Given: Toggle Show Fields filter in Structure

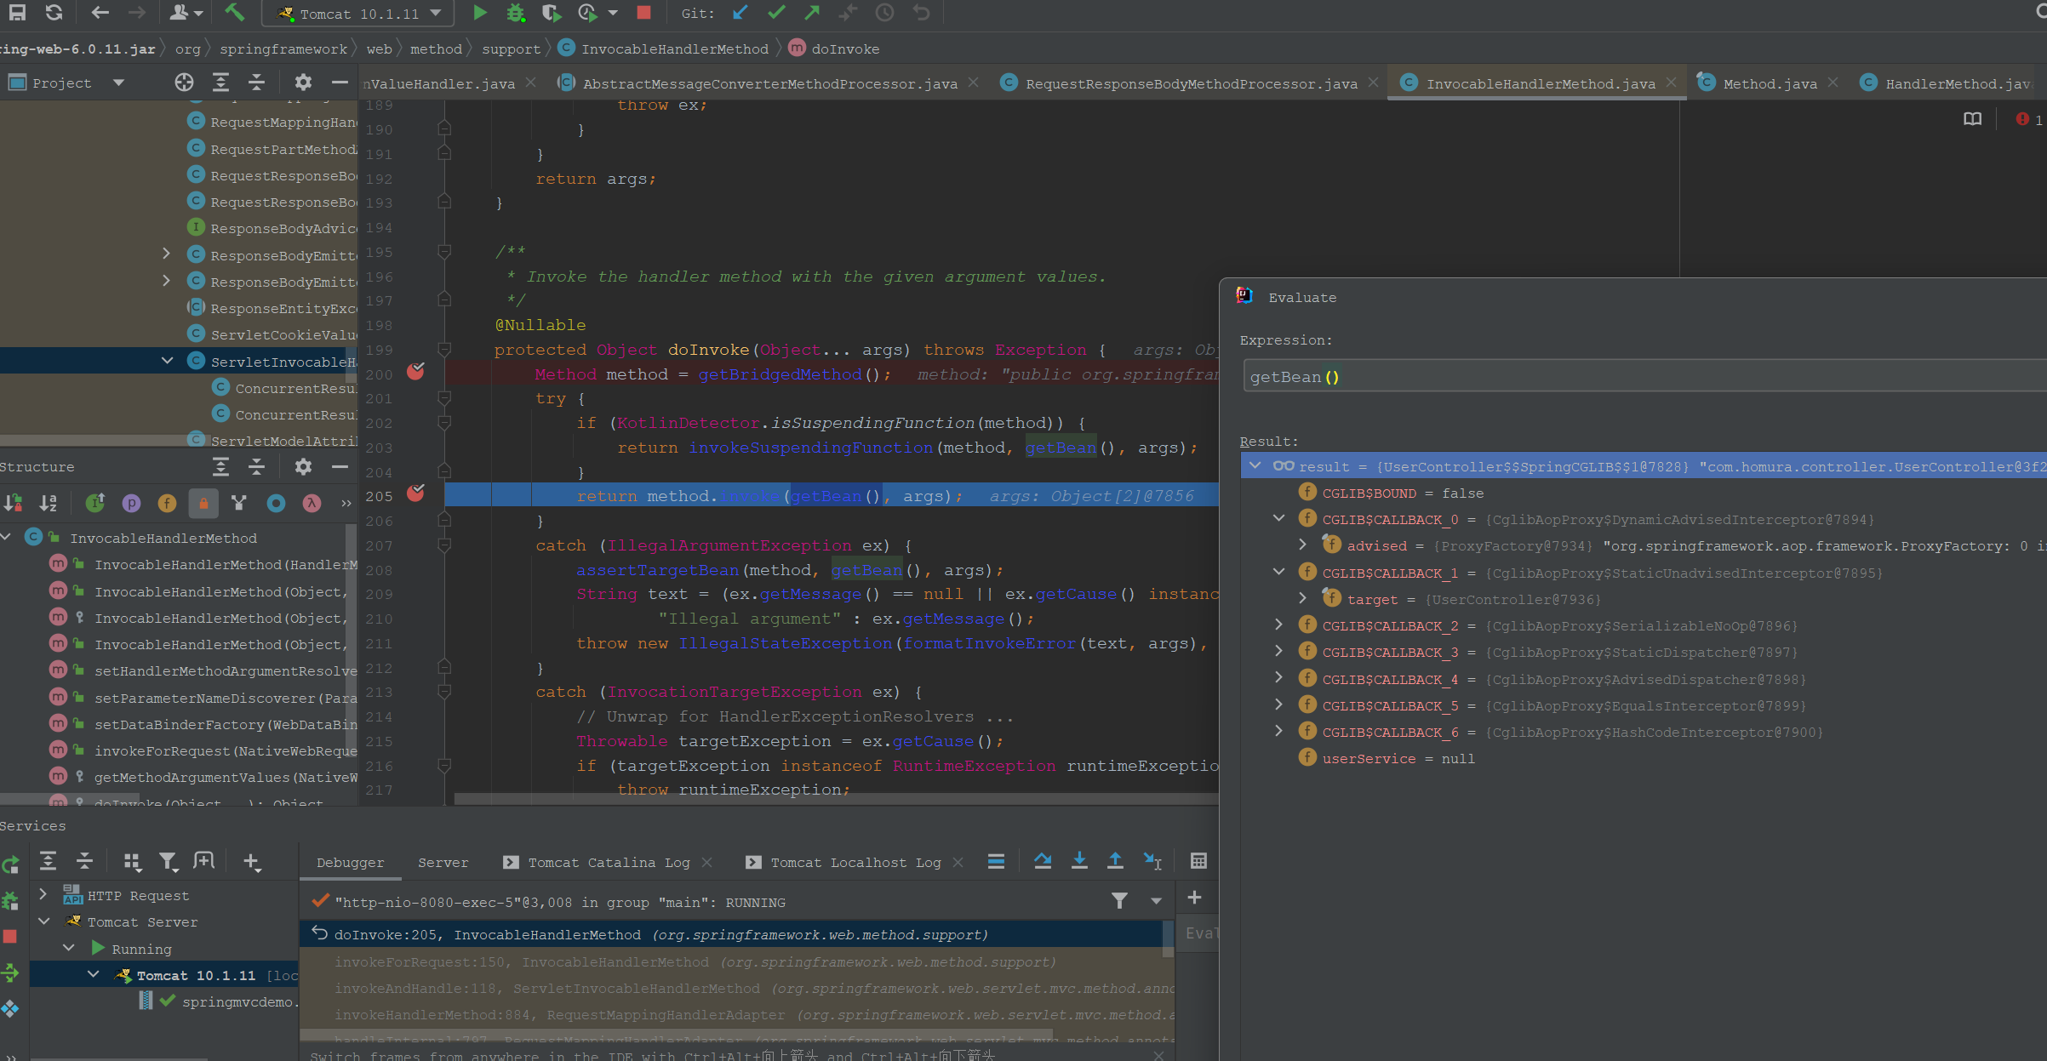Looking at the screenshot, I should (167, 504).
